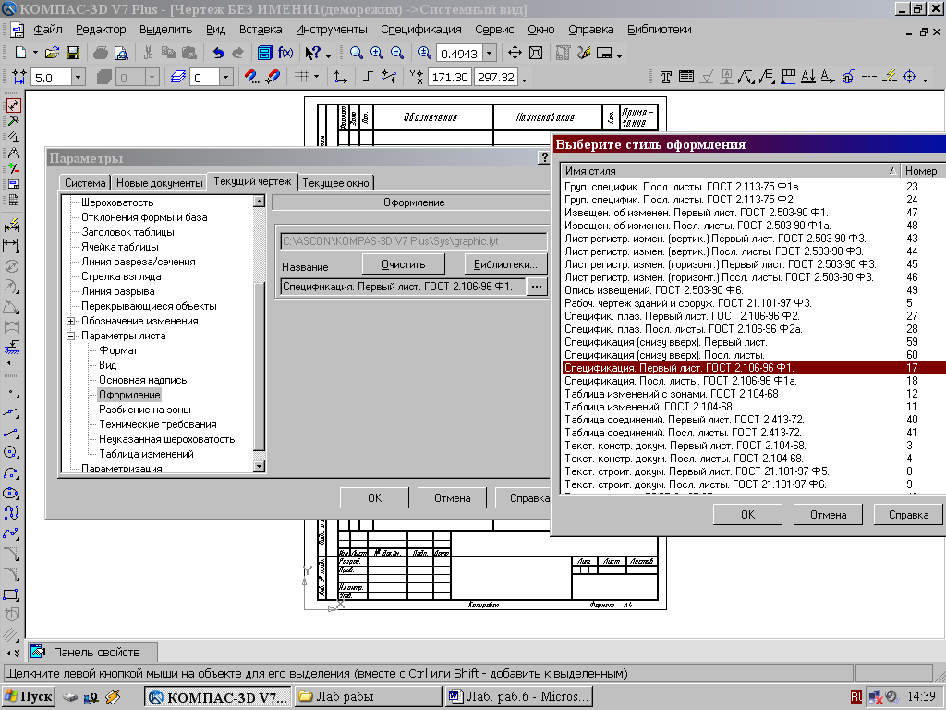Switch to the Система tab
This screenshot has height=710, width=946.
point(85,183)
